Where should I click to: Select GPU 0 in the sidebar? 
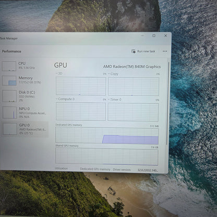(25, 129)
